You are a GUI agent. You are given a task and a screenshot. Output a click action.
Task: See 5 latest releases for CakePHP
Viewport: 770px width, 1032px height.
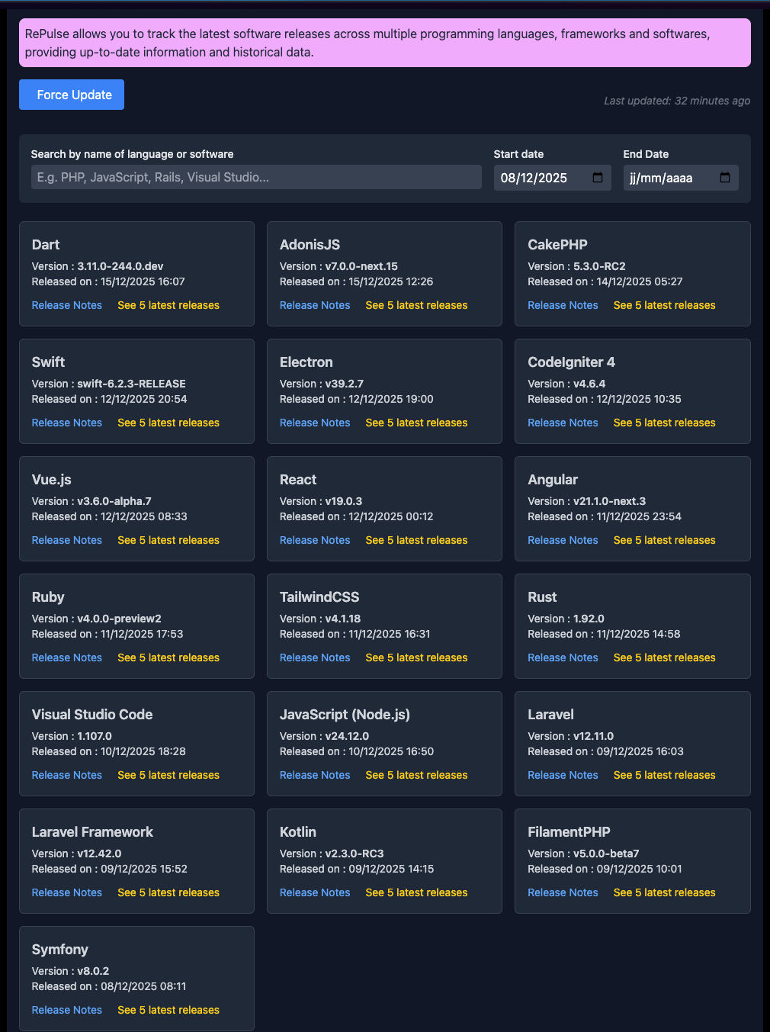coord(665,305)
